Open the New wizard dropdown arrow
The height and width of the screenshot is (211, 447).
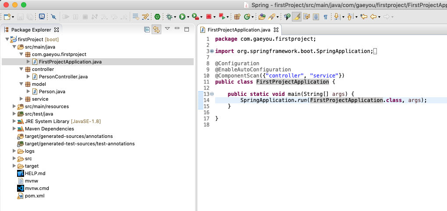click(x=13, y=18)
